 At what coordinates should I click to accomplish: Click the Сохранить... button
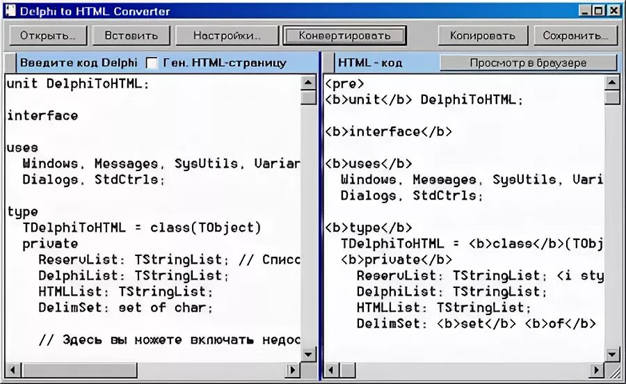pyautogui.click(x=576, y=35)
